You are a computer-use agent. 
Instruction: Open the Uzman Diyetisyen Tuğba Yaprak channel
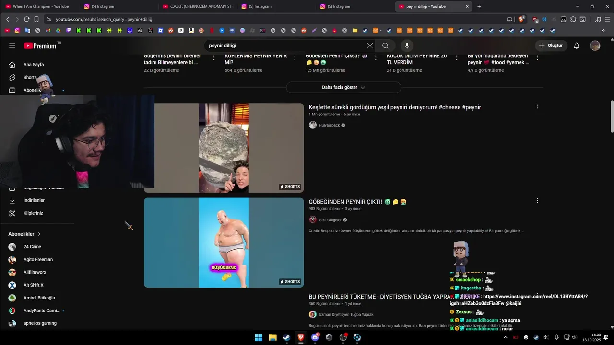click(x=346, y=315)
